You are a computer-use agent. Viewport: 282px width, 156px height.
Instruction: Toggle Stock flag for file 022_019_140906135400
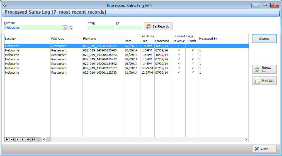193,50
